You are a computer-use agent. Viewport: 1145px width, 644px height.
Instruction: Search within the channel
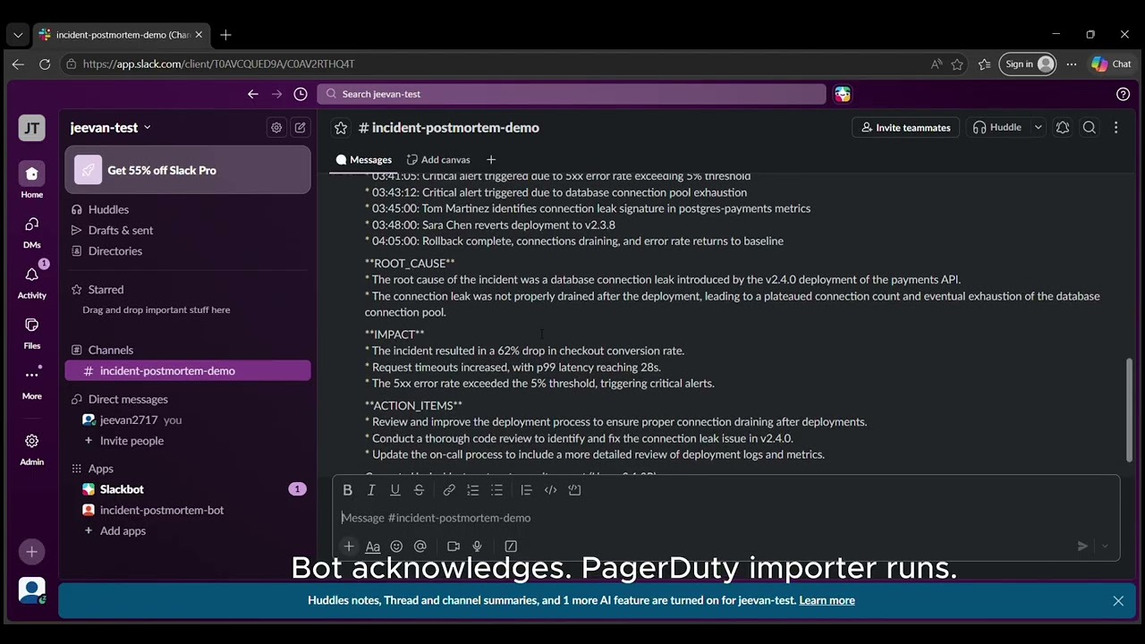1090,128
